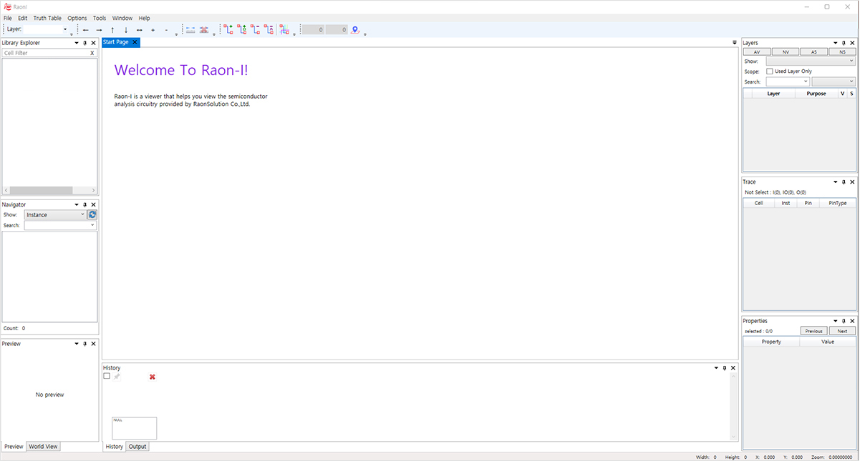The image size is (860, 461).
Task: Close the History panel
Action: point(733,368)
